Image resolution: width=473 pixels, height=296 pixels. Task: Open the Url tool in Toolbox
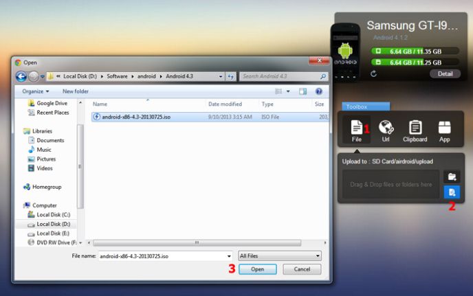[386, 130]
